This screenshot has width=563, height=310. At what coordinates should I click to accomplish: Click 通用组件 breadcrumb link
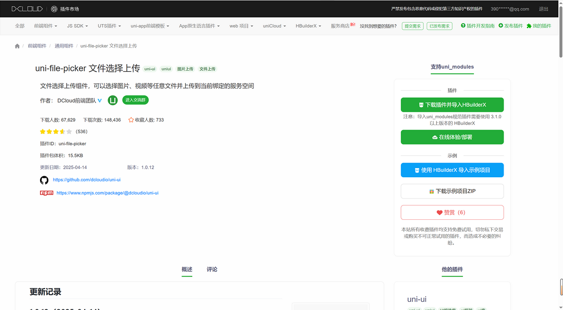tap(64, 46)
